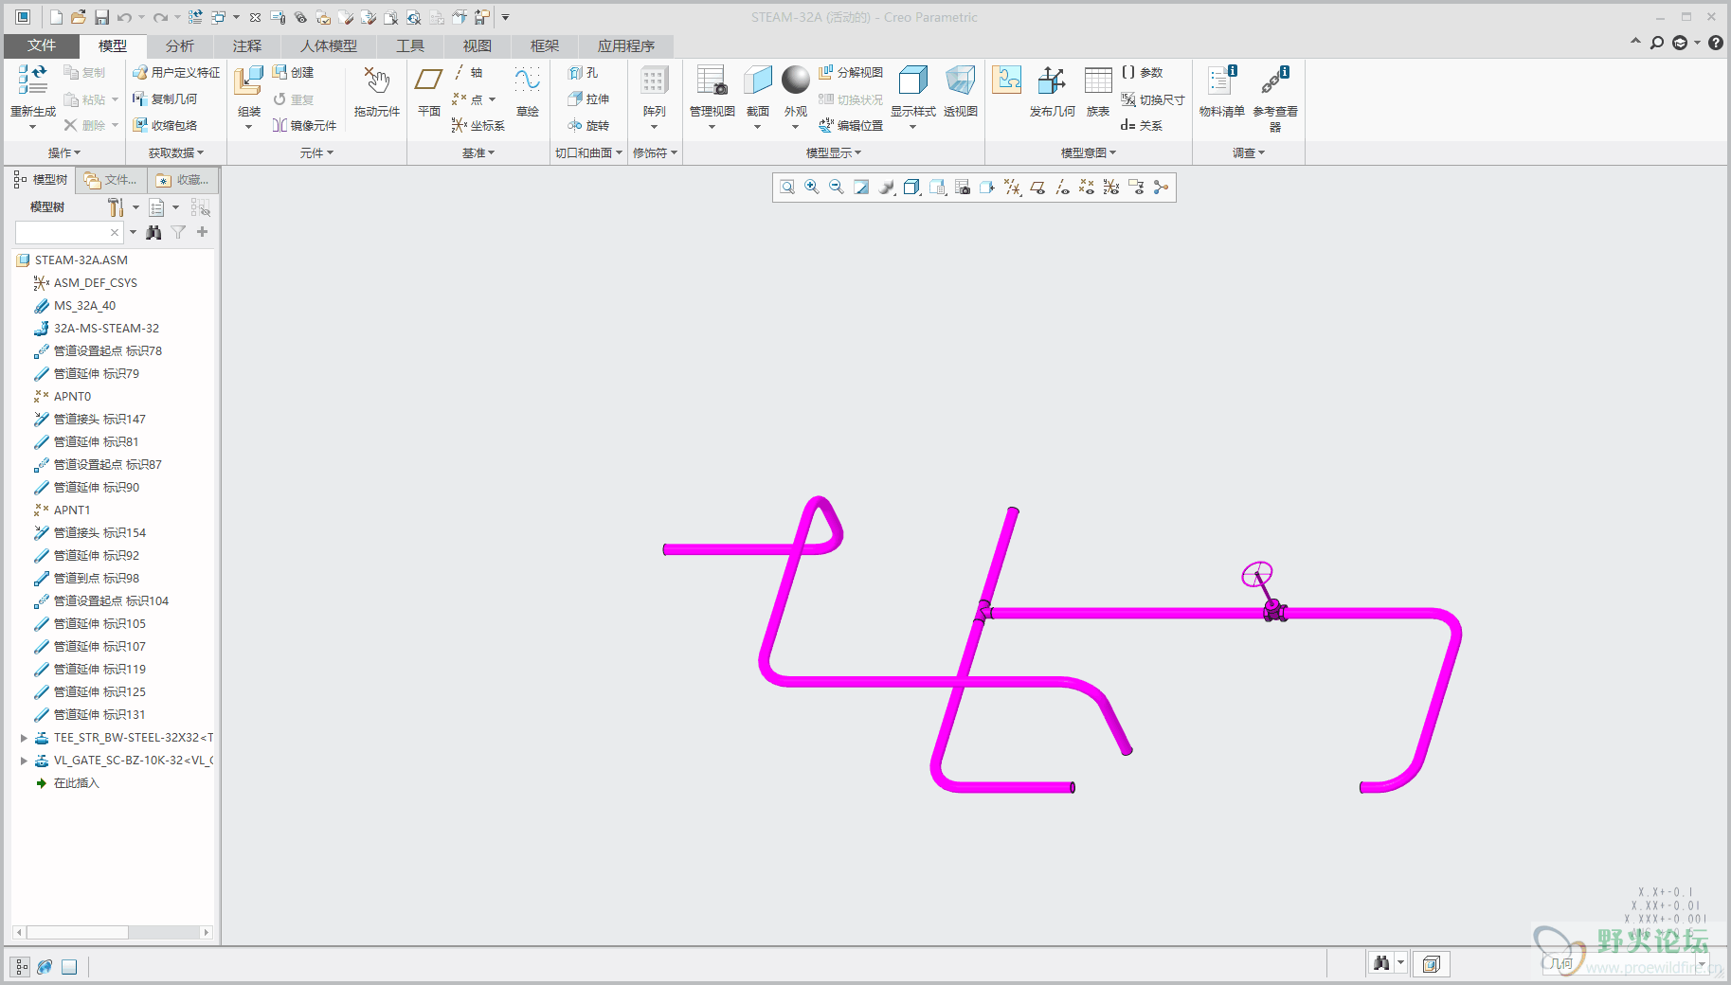Select the 孔 (Hole) tool
This screenshot has height=985, width=1731.
click(584, 73)
